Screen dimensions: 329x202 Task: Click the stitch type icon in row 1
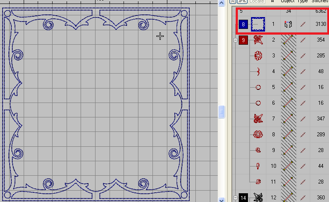(303, 24)
